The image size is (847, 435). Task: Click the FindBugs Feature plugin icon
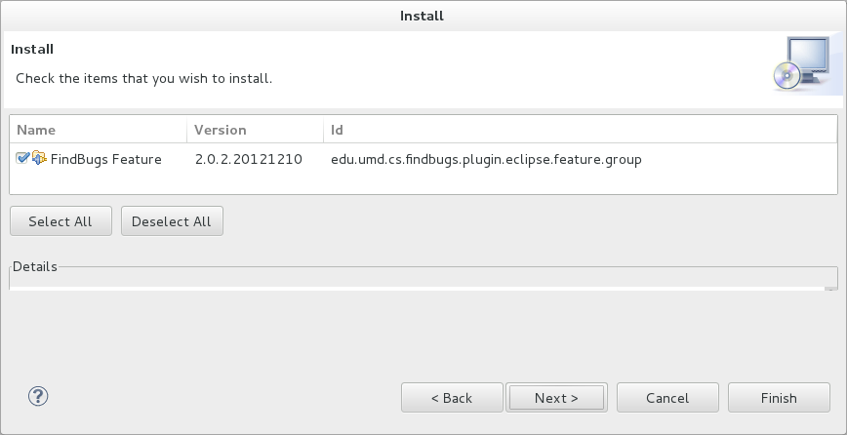tap(40, 158)
